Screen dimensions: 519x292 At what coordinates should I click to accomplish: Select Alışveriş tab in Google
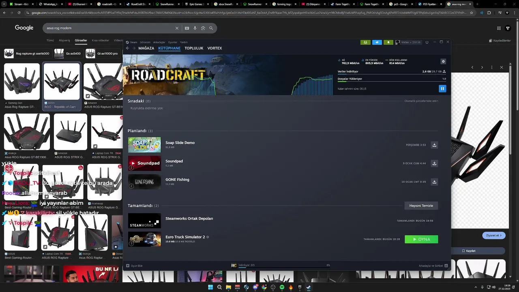click(64, 41)
